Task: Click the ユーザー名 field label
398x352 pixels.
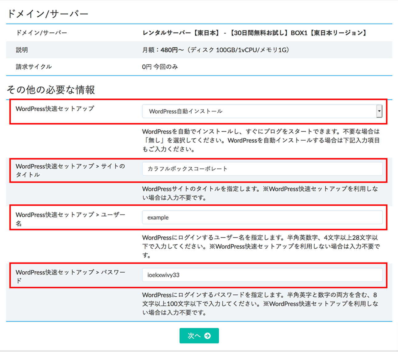Action: [70, 219]
